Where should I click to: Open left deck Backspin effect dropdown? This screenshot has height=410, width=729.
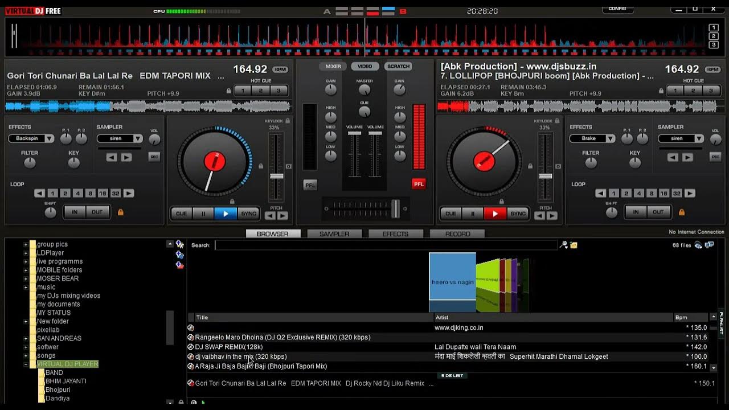[x=49, y=138]
